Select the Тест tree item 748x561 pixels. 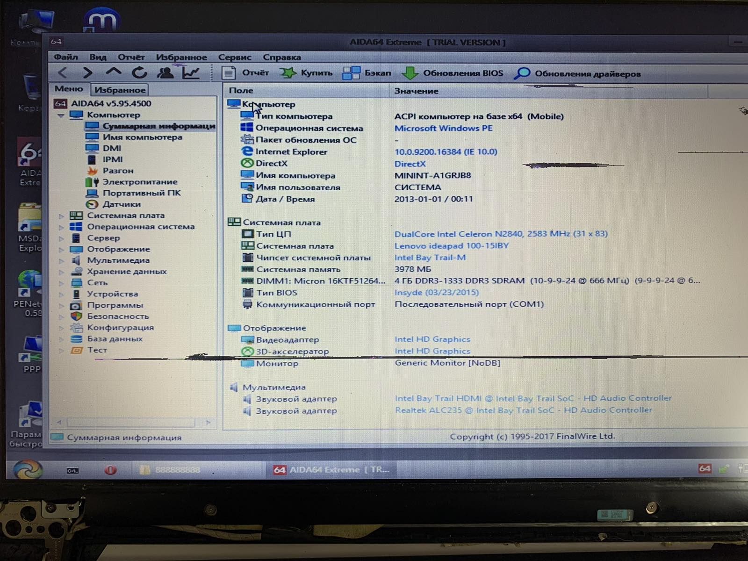(97, 350)
